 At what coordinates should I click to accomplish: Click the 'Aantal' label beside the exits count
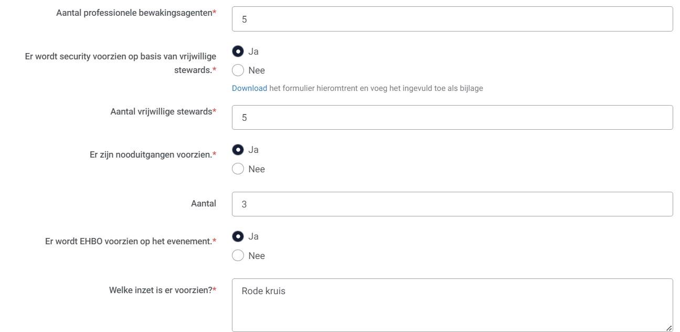[x=204, y=204]
